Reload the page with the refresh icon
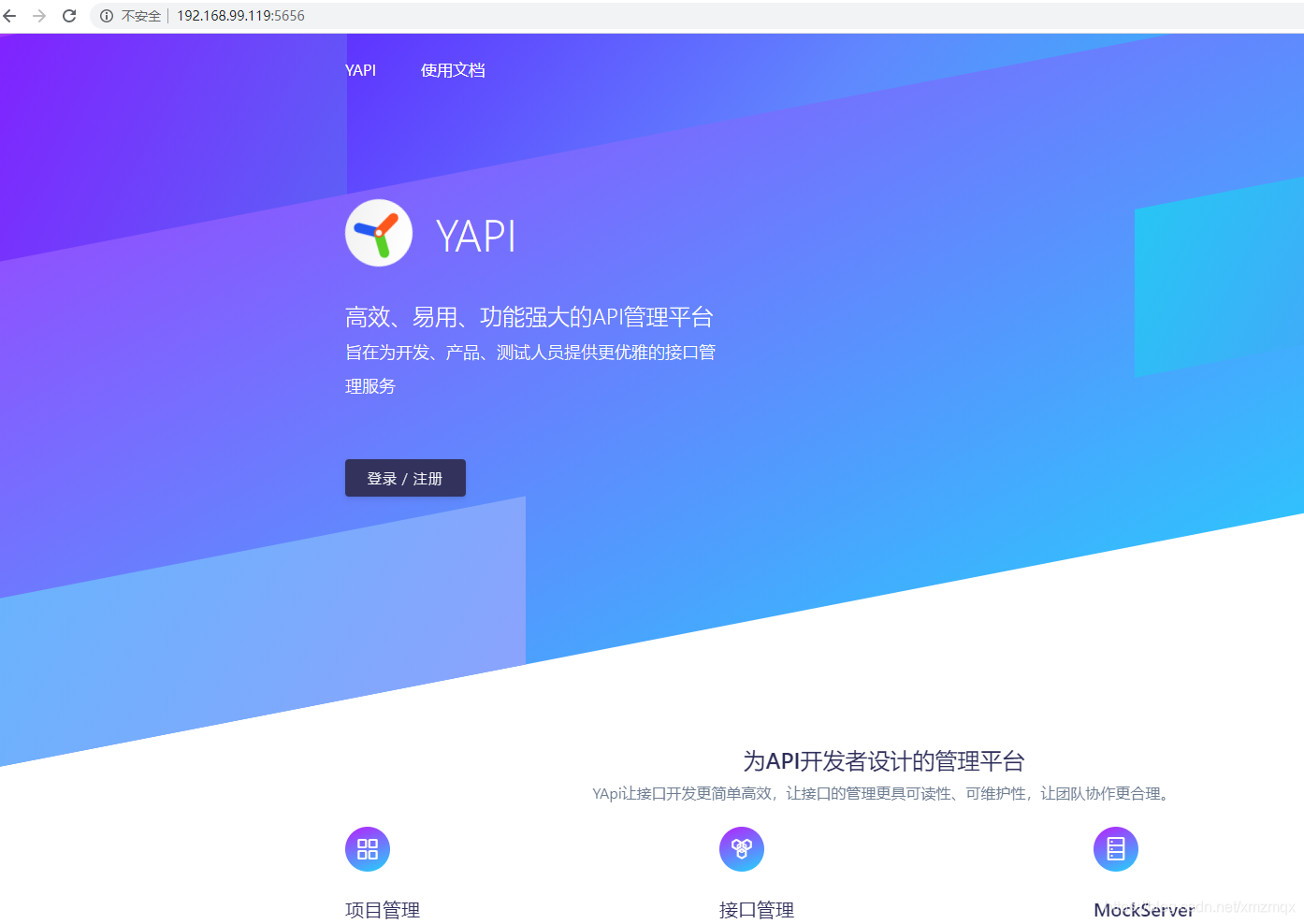Screen dimensions: 1304x924 (68, 15)
